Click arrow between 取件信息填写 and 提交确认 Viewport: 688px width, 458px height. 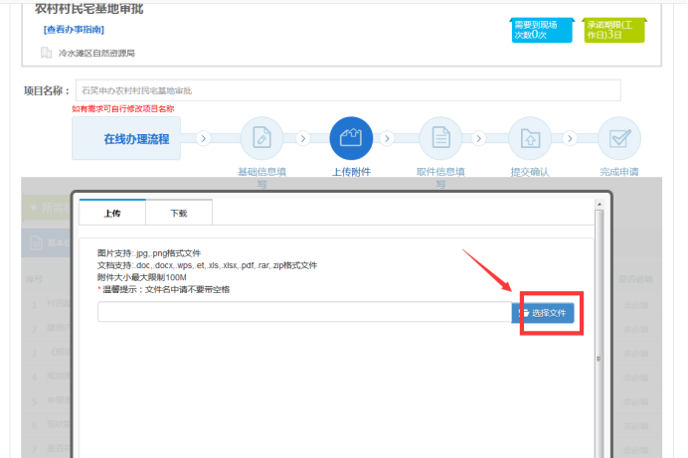tap(477, 138)
